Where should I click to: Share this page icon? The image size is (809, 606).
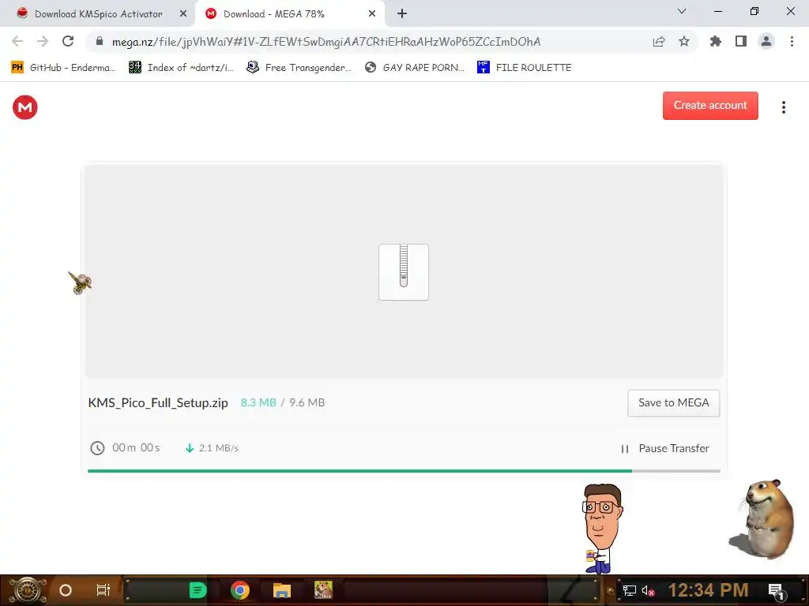pos(659,41)
